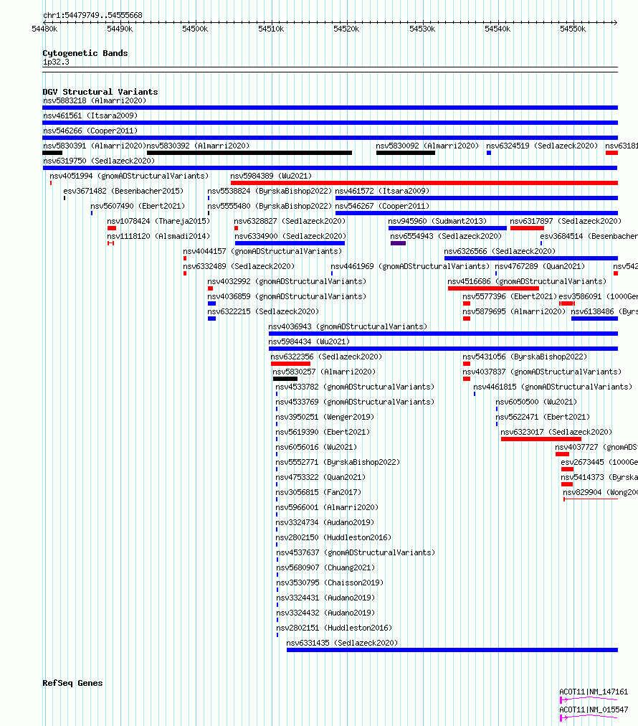This screenshot has height=726, width=638.
Task: Click the black bar under nsv5830392 (Almarri2020)
Action: click(x=249, y=153)
